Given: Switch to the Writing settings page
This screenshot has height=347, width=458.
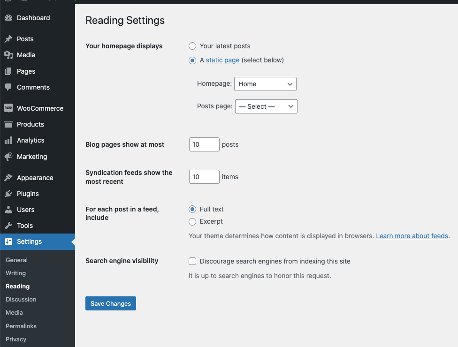Looking at the screenshot, I should 15,273.
